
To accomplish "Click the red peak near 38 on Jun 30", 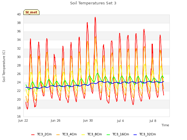I will pos(87,23).
